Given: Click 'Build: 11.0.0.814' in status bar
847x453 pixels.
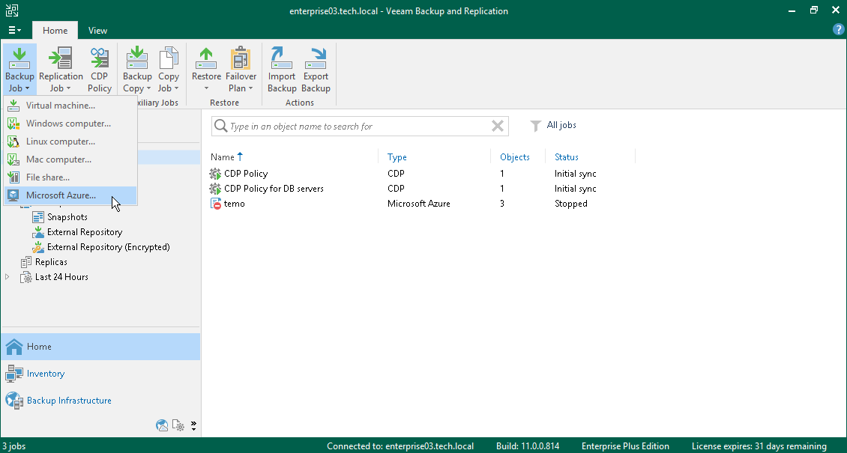Looking at the screenshot, I should [x=528, y=446].
